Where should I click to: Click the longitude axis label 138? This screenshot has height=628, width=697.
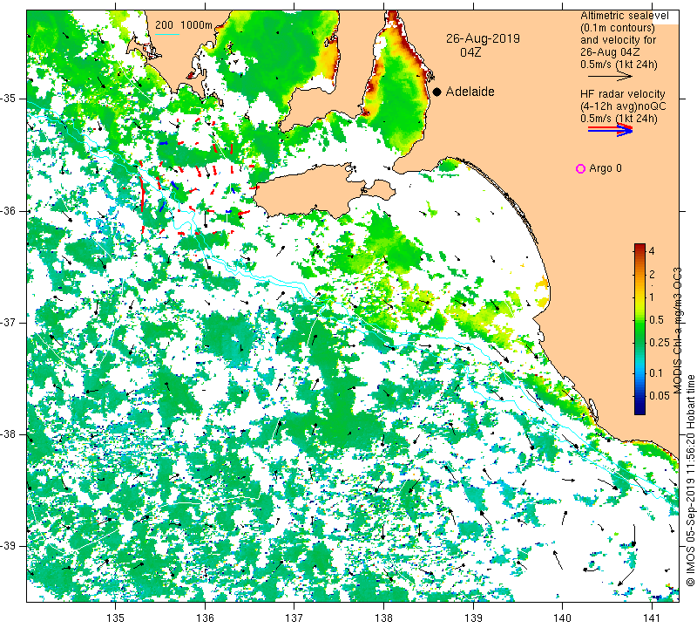383,618
